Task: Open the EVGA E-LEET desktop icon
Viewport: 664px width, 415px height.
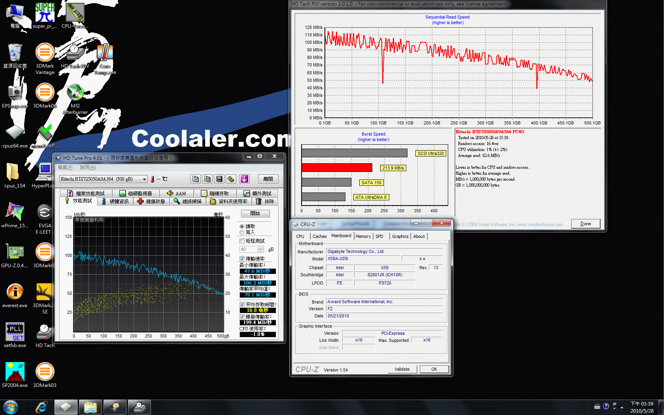Action: pos(44,219)
